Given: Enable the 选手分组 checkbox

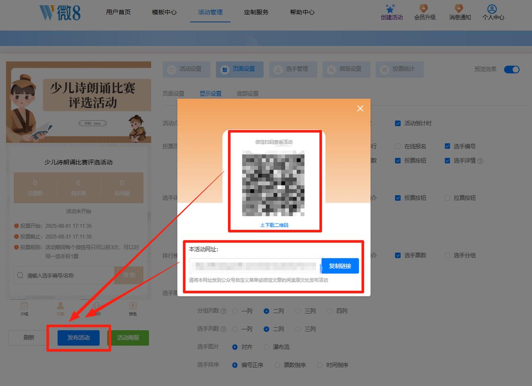Looking at the screenshot, I should (x=447, y=255).
